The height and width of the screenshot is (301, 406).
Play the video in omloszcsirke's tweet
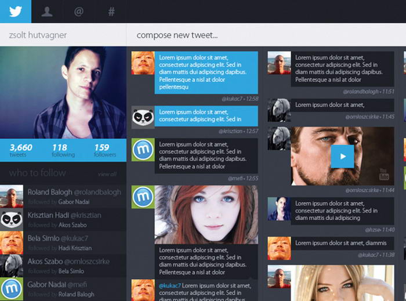[x=342, y=155]
